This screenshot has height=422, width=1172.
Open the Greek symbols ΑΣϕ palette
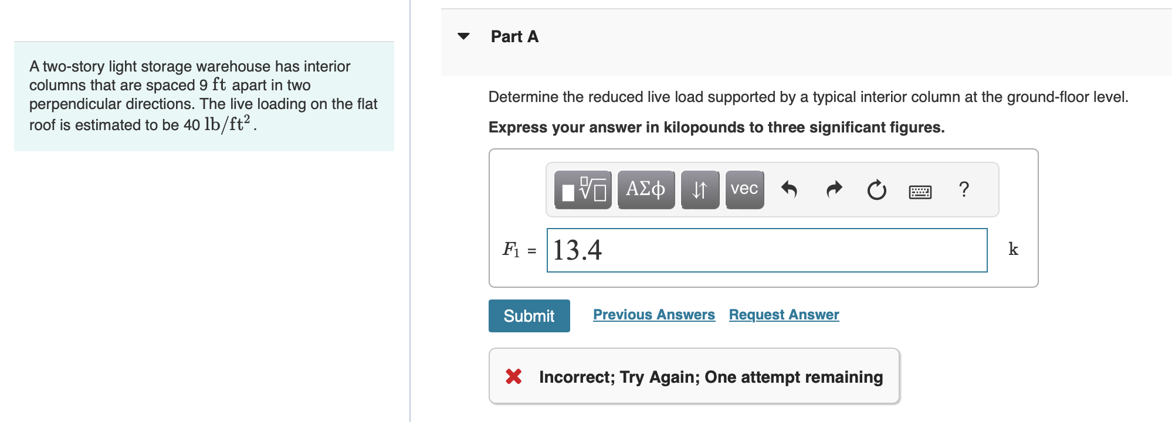pos(645,190)
